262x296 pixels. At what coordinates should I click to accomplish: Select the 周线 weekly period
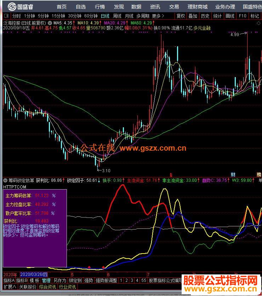pos(117,16)
